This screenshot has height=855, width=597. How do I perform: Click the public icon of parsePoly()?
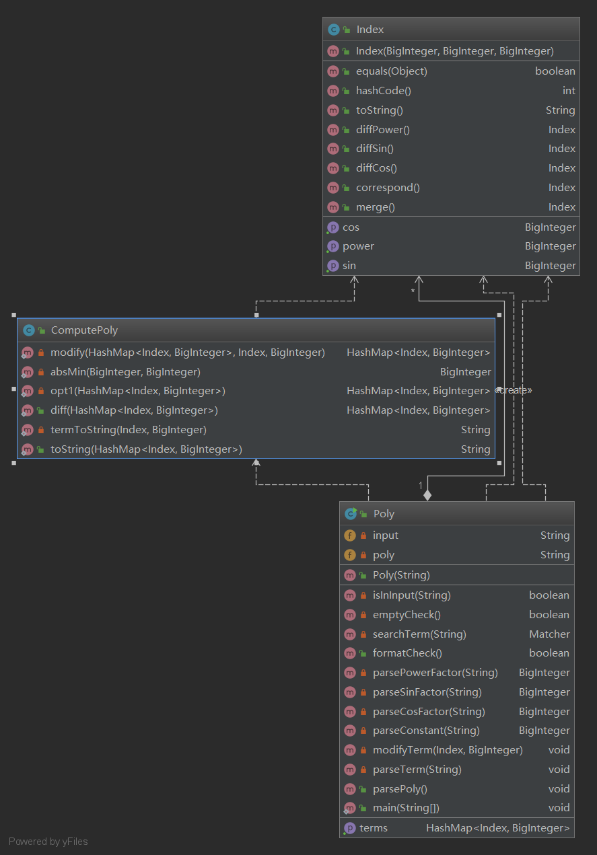[x=363, y=789]
